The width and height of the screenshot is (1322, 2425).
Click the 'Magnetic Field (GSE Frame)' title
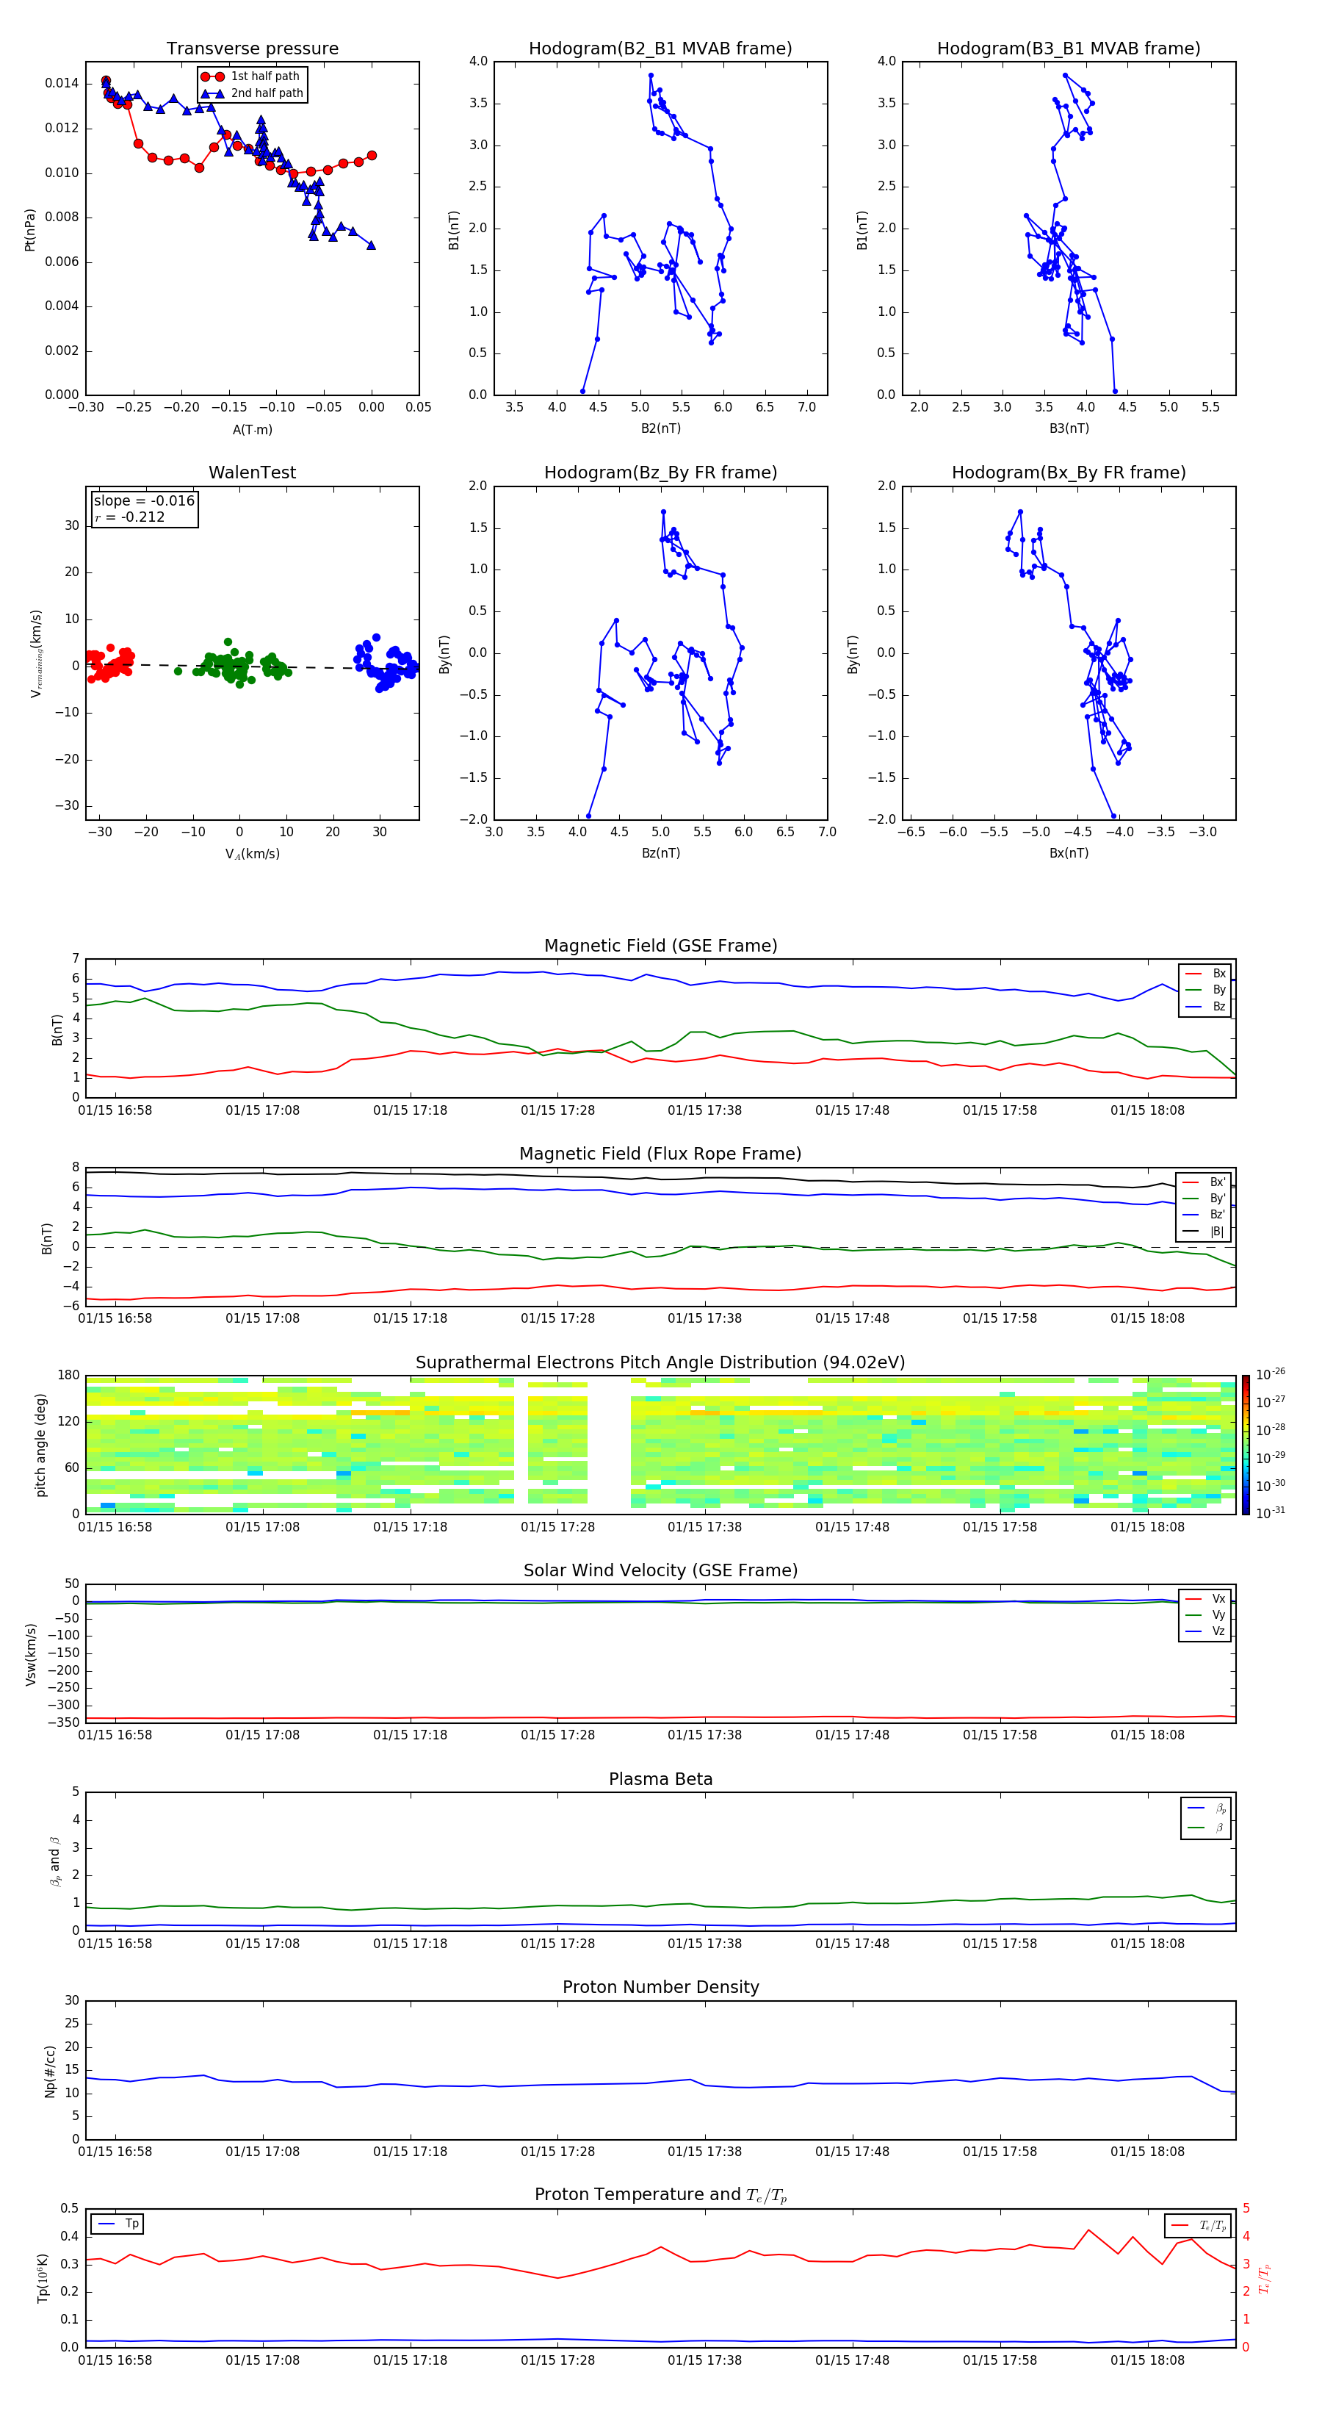pos(660,946)
